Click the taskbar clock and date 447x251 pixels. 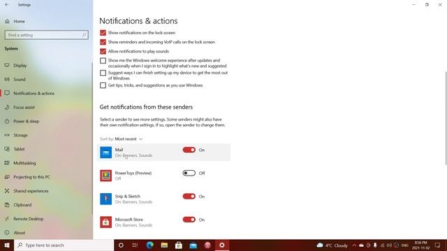tap(420, 245)
